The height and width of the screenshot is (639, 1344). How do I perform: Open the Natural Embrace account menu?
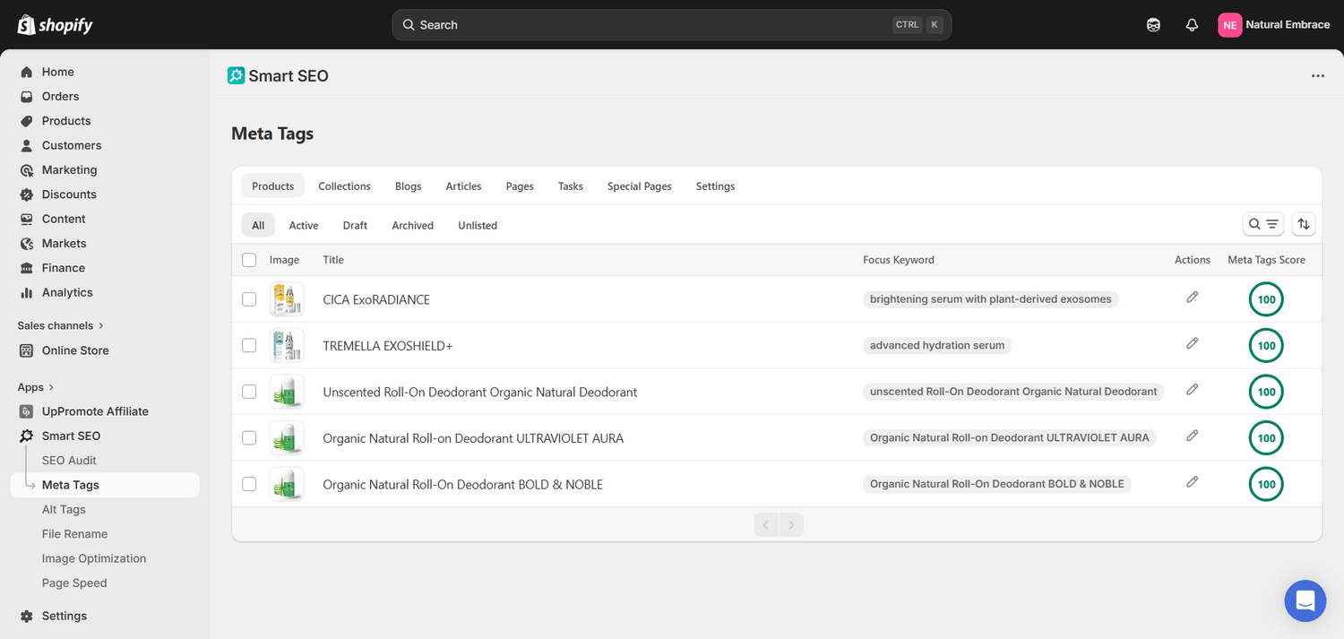coord(1273,25)
